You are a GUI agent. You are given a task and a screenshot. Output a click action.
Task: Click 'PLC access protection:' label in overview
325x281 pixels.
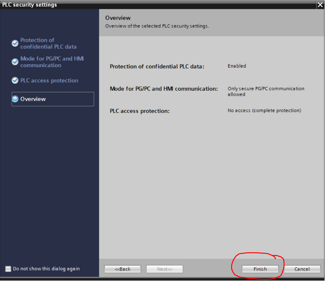139,111
